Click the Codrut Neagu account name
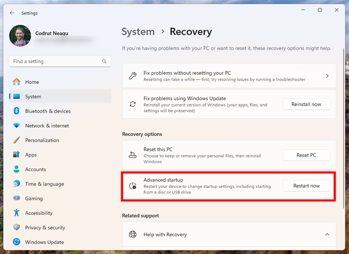Image resolution: width=349 pixels, height=254 pixels. (x=52, y=33)
